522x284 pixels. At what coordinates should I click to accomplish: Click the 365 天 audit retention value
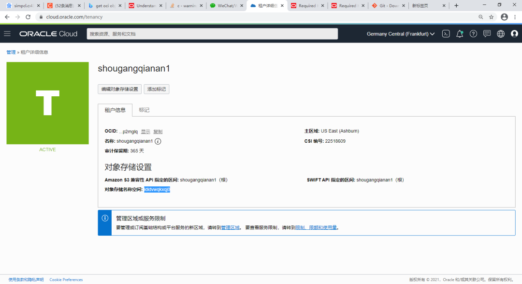point(137,151)
